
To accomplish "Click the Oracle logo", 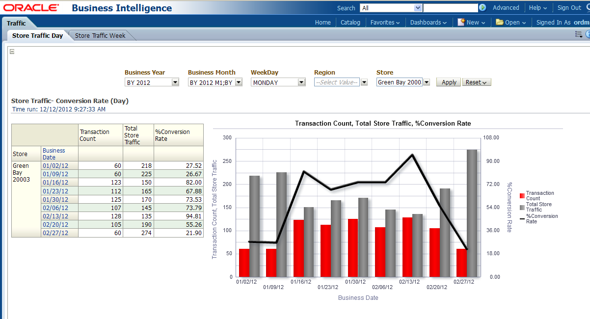I will (x=31, y=8).
